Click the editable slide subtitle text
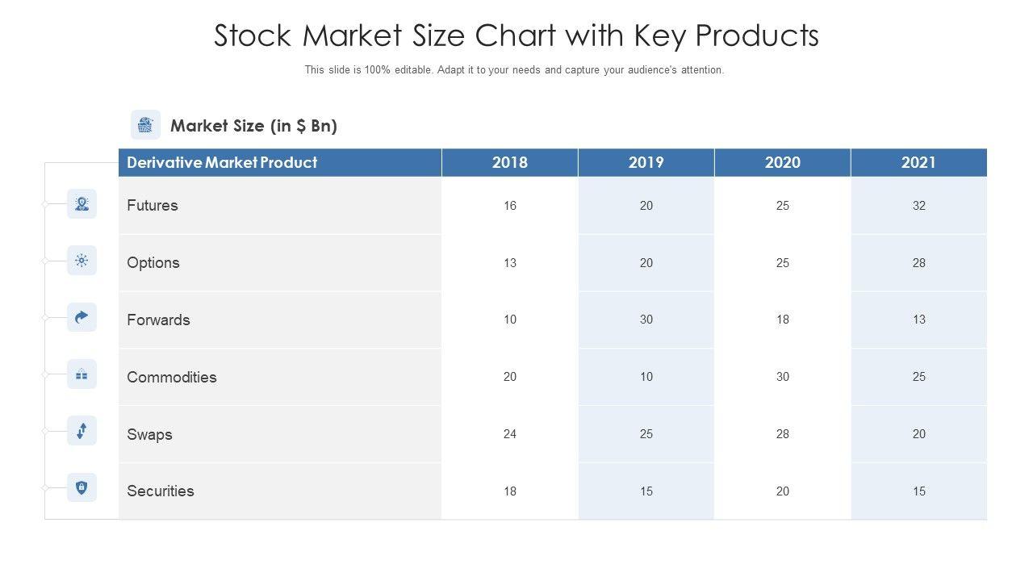 [514, 70]
